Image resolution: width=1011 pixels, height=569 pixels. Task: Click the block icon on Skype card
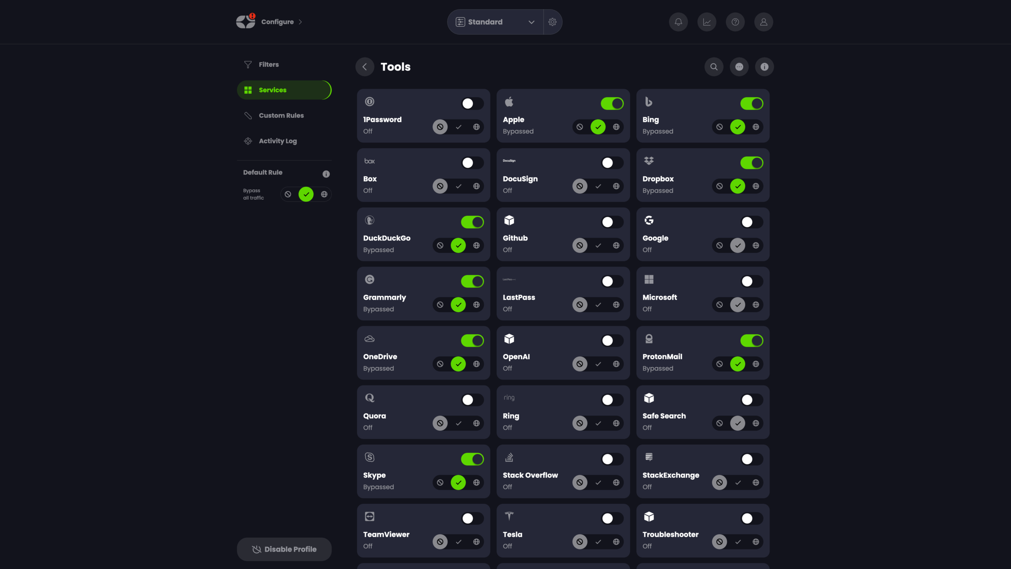(440, 482)
